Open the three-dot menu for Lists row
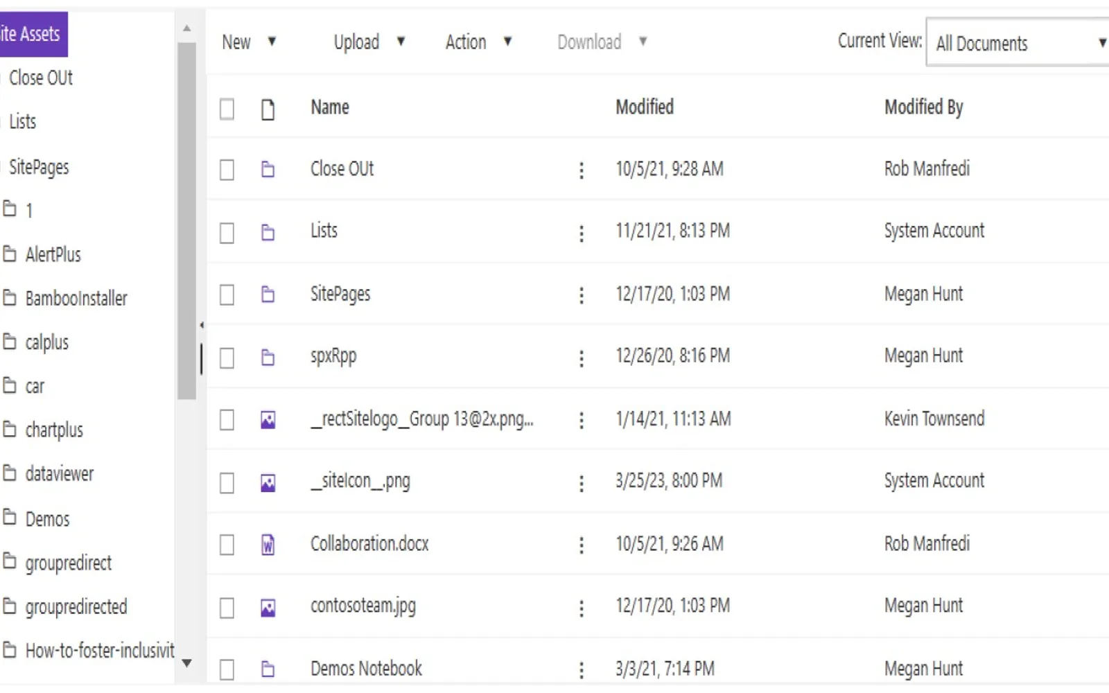Viewport: 1109px width, 693px height. tap(582, 234)
